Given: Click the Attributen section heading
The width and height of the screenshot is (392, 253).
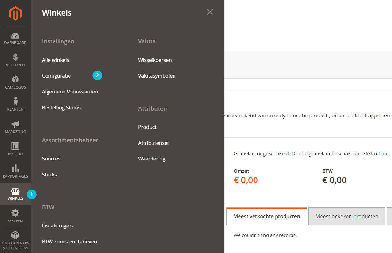Looking at the screenshot, I should (x=152, y=108).
